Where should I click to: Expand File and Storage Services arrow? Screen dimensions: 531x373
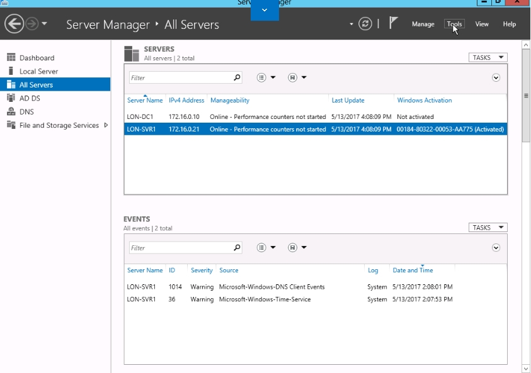tap(106, 125)
